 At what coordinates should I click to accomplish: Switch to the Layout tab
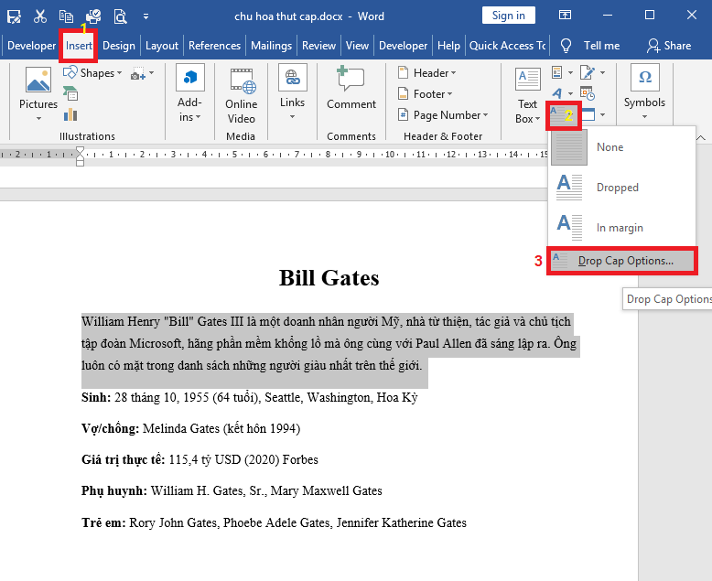point(162,46)
